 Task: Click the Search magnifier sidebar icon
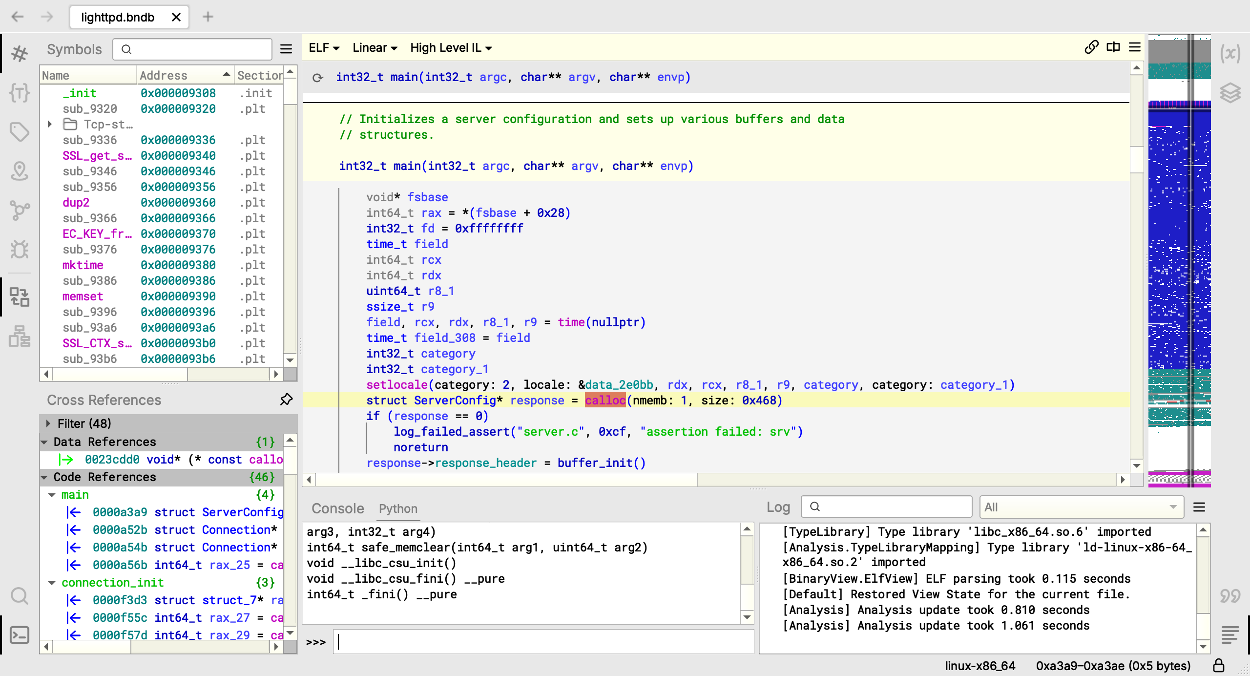tap(20, 596)
